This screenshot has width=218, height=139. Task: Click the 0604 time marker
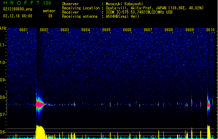[x=86, y=30]
